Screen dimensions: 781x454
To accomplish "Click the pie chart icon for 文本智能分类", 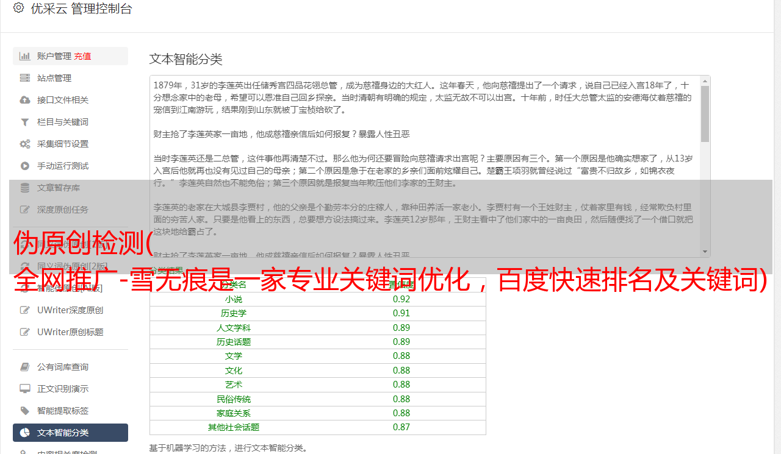I will [25, 433].
